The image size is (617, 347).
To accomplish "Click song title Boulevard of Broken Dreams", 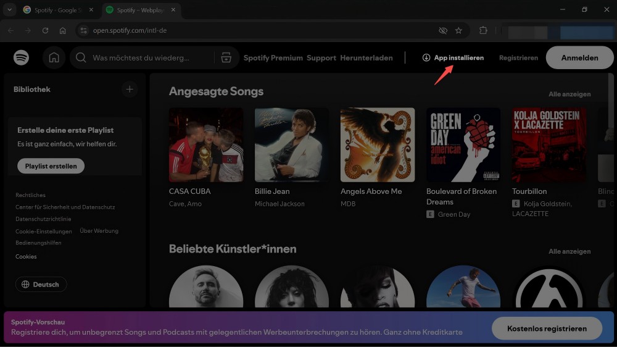I will 462,196.
